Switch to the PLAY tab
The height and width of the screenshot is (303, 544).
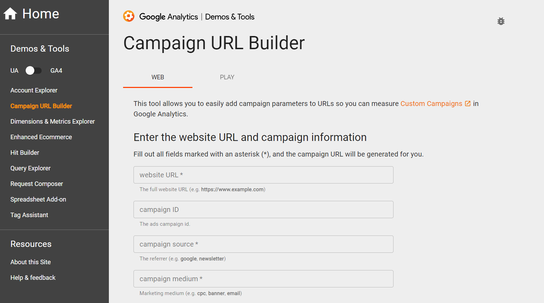(x=227, y=77)
